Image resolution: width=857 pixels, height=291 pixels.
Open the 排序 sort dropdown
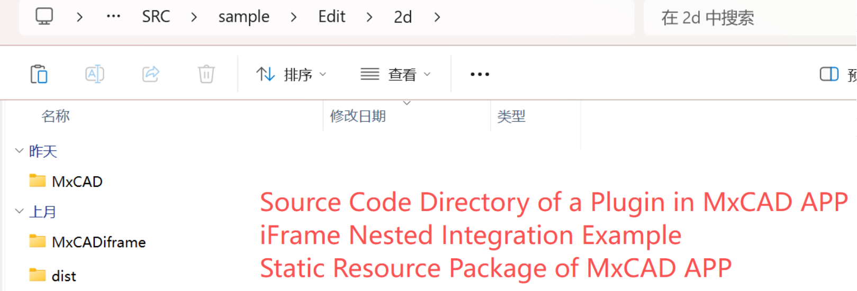coord(291,75)
